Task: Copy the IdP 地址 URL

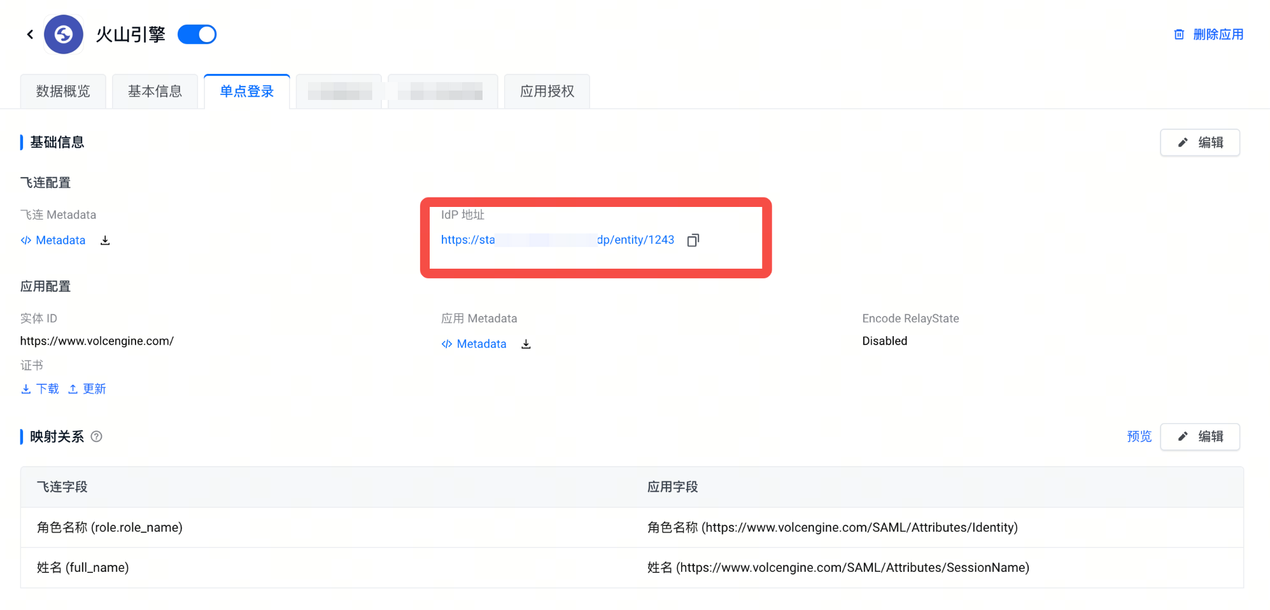Action: [693, 240]
